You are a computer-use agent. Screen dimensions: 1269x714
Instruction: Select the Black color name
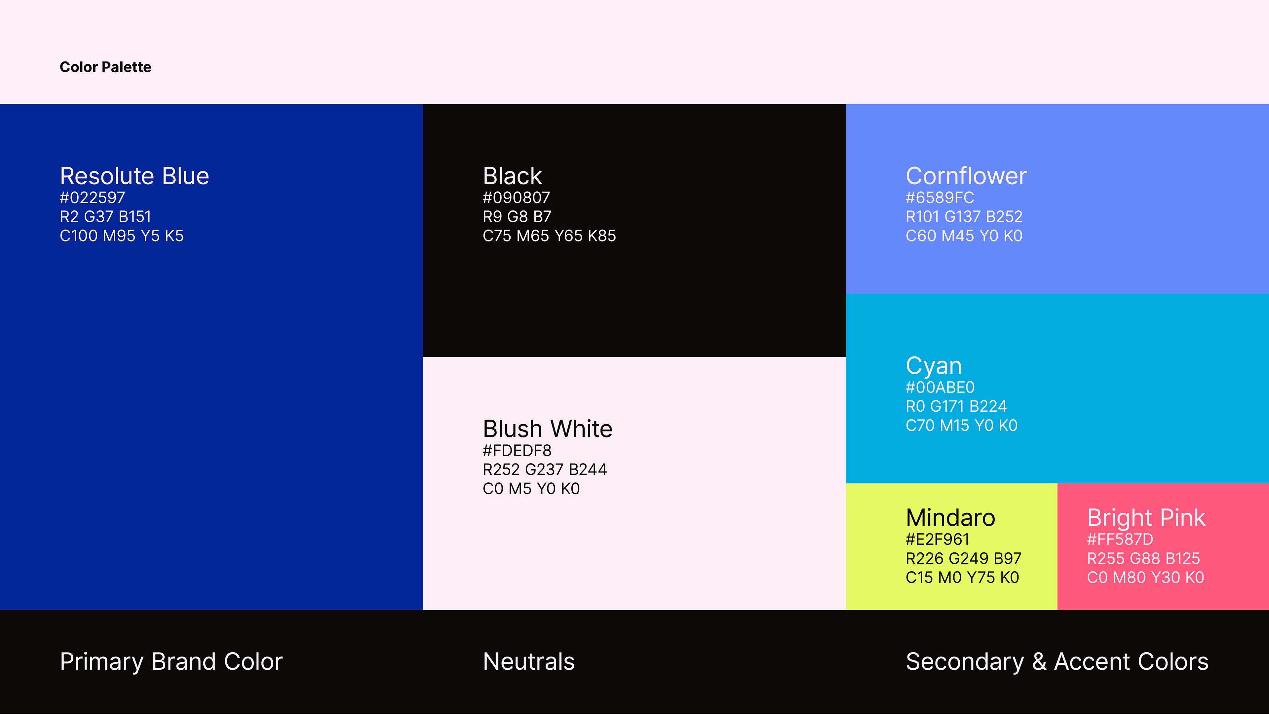click(x=512, y=176)
